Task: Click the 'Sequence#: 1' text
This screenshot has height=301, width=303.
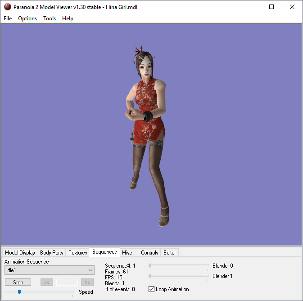Action: (120, 266)
